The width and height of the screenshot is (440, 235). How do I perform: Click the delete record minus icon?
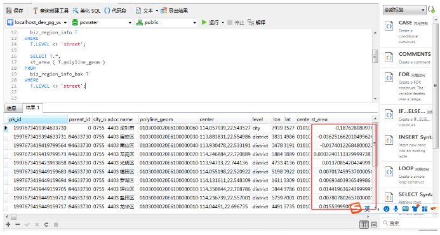point(17,225)
